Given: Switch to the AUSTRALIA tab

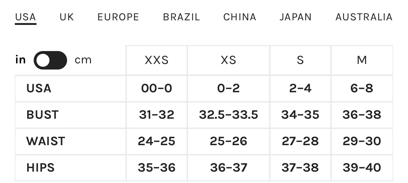Looking at the screenshot, I should pyautogui.click(x=364, y=17).
